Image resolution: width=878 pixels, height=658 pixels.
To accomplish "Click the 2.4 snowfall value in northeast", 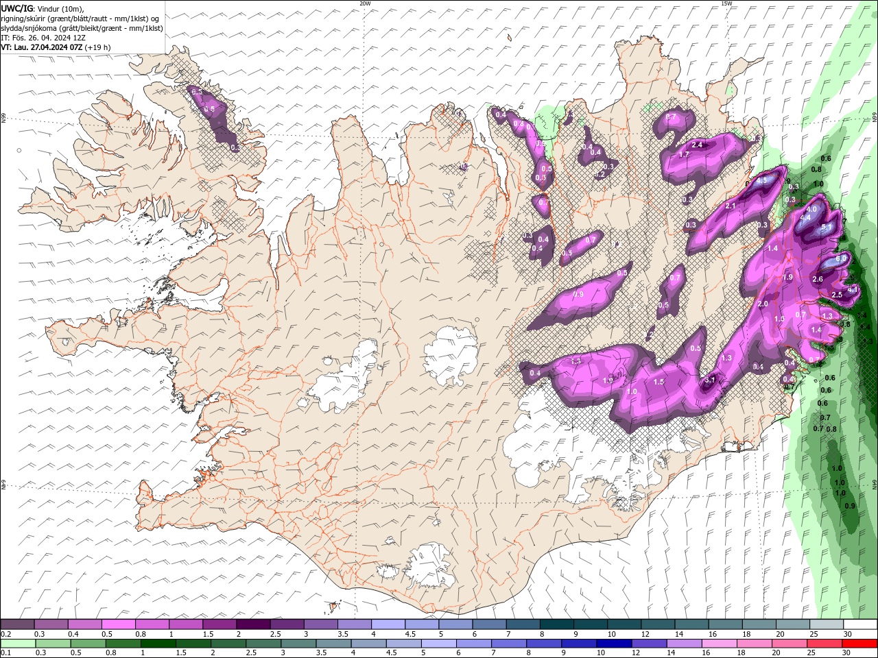I will coord(697,145).
